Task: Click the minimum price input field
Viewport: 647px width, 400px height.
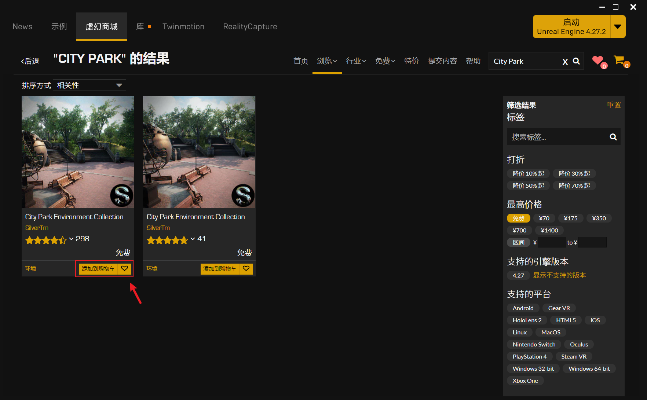Action: (552, 242)
